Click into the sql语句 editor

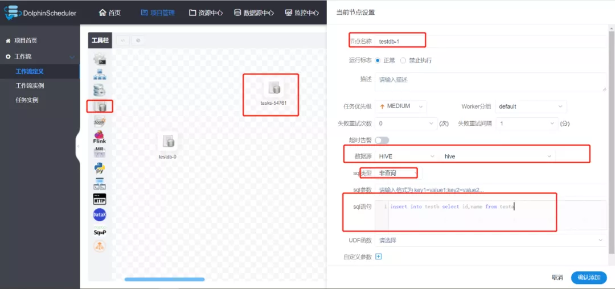click(491, 215)
